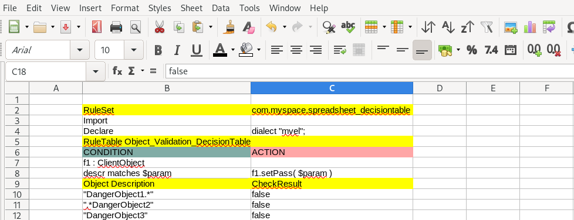Select column D header

click(x=440, y=88)
